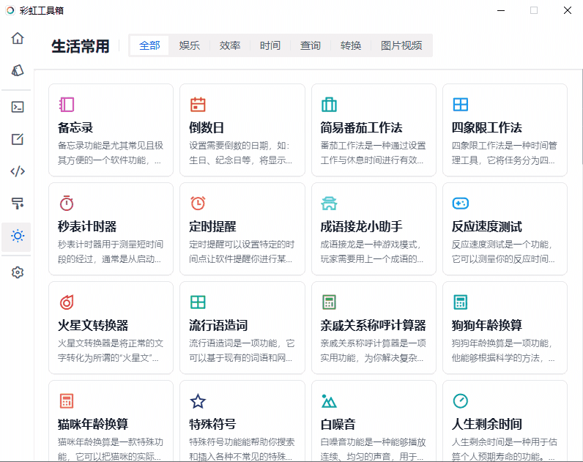Click the pencil edit icon in sidebar
This screenshot has height=462, width=583.
tap(18, 139)
